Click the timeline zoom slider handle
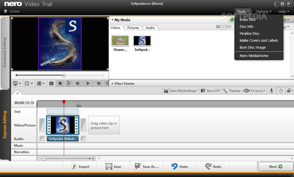Screen dimensions: 294x177 [44, 158]
